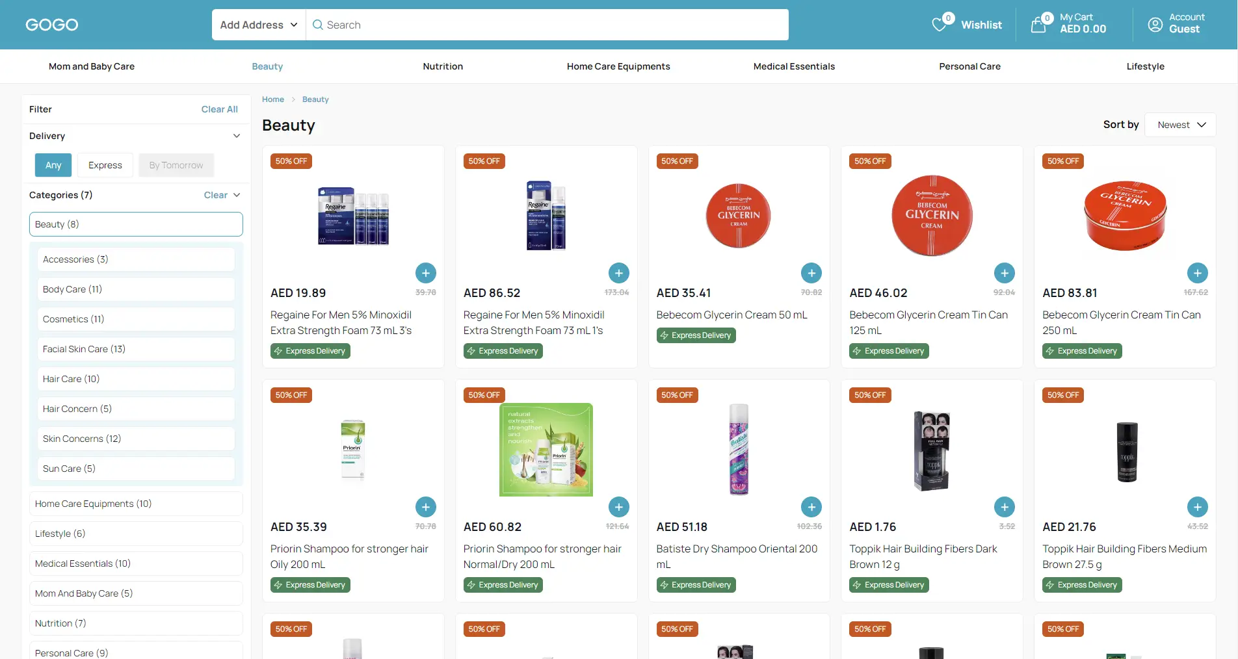
Task: Collapse the Delivery filter section
Action: point(237,136)
